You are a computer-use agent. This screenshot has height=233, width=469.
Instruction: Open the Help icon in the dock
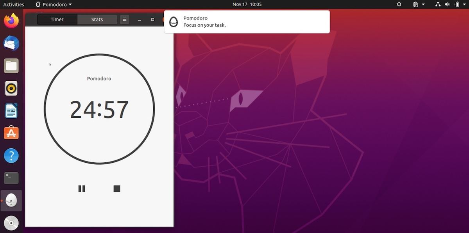tap(11, 156)
